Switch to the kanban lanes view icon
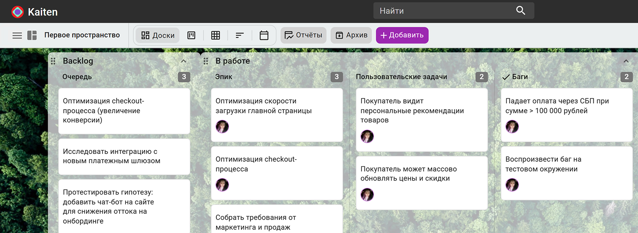 tap(191, 35)
